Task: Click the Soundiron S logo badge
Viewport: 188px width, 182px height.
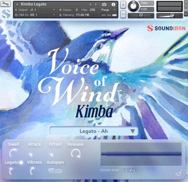Action: 6,14
